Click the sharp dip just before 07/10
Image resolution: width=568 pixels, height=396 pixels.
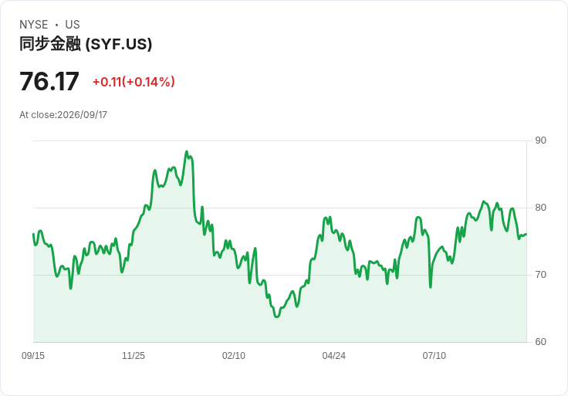431,287
